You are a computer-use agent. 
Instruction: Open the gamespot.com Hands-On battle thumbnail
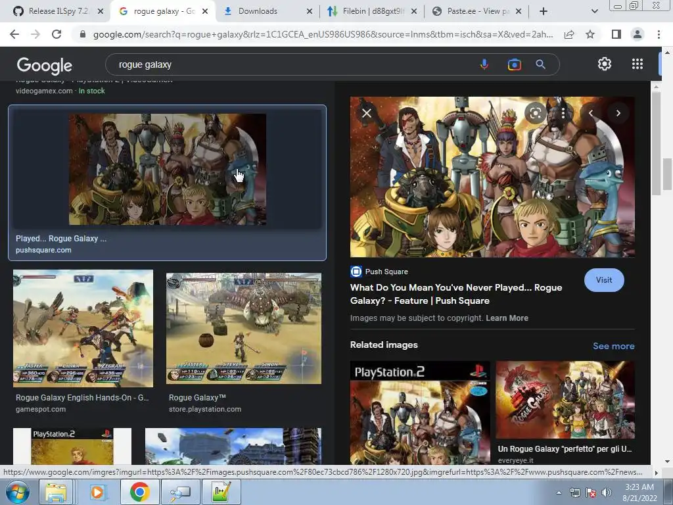pyautogui.click(x=83, y=329)
